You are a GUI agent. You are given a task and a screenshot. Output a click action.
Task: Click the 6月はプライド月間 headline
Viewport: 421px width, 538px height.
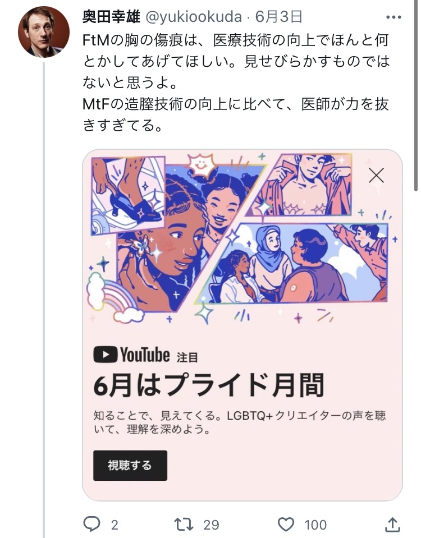point(209,385)
